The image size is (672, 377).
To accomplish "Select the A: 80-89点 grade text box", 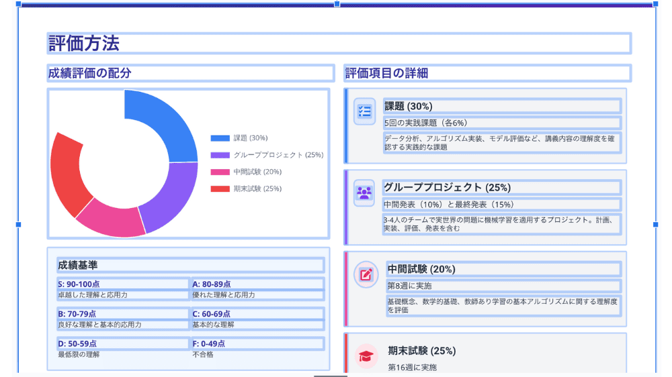I will [257, 284].
